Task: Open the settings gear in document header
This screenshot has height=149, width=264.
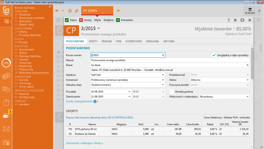Action: pos(235,20)
